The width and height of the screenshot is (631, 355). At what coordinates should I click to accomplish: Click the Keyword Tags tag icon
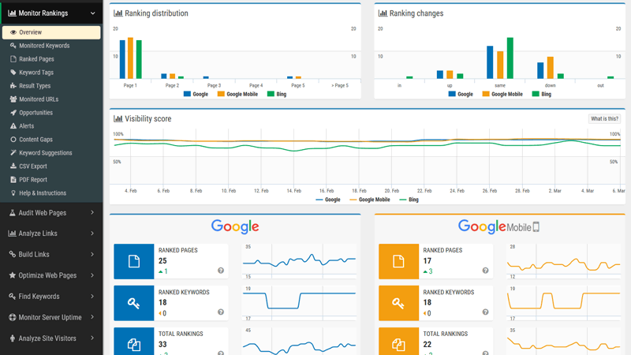[13, 73]
